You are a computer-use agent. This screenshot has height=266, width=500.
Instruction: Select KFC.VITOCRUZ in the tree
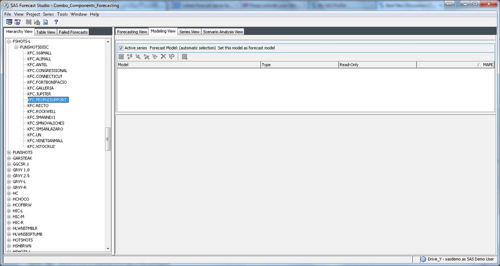(x=41, y=146)
